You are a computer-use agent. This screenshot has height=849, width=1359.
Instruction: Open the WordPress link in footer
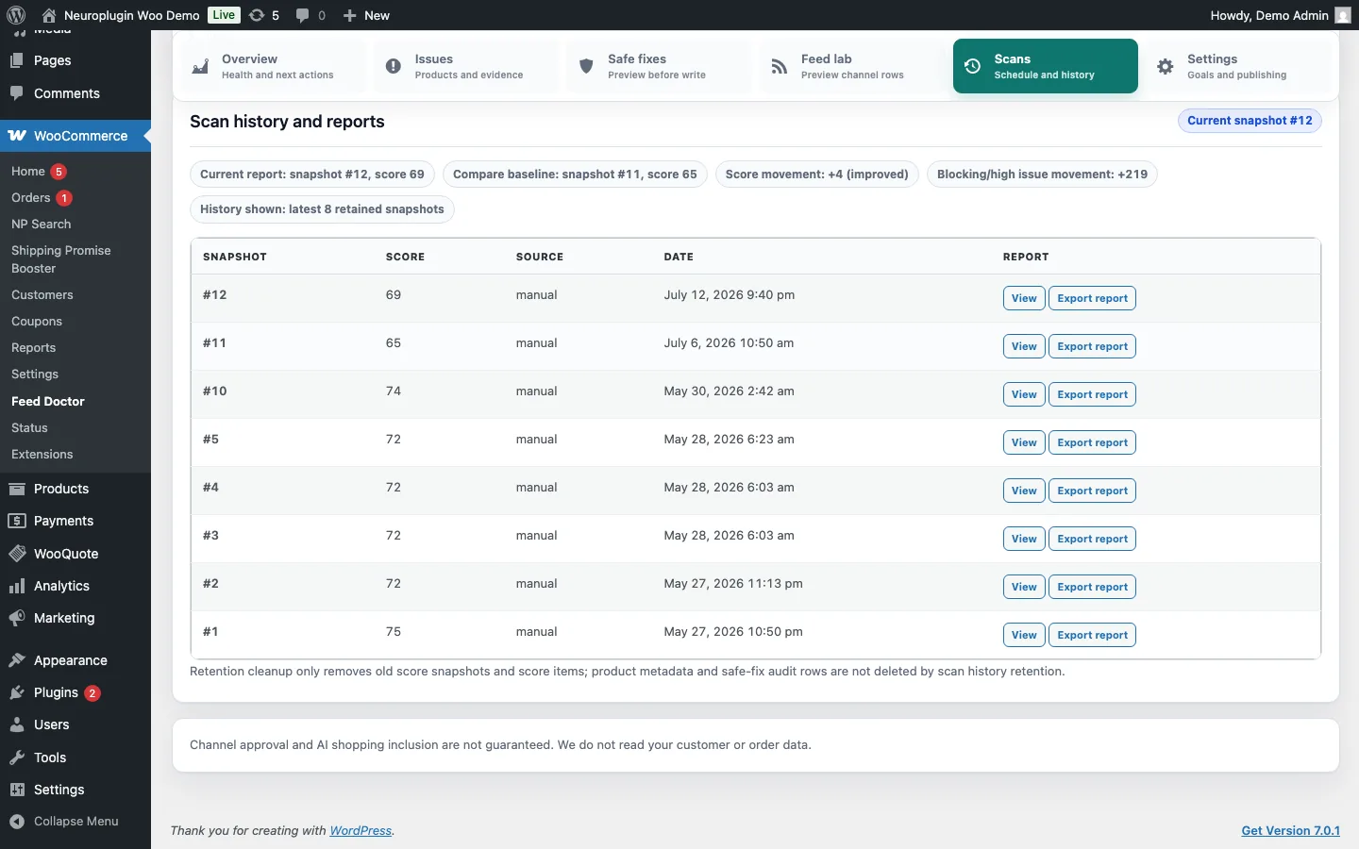click(361, 831)
